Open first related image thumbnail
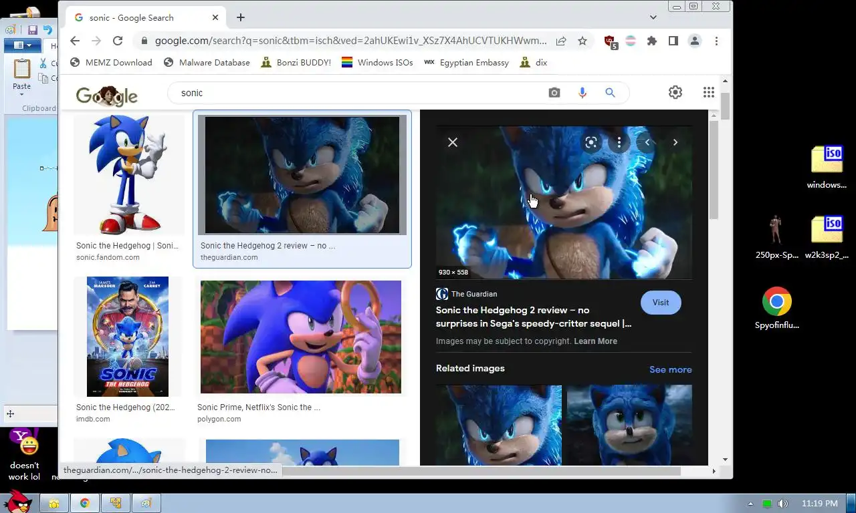Image resolution: width=856 pixels, height=513 pixels. click(499, 425)
